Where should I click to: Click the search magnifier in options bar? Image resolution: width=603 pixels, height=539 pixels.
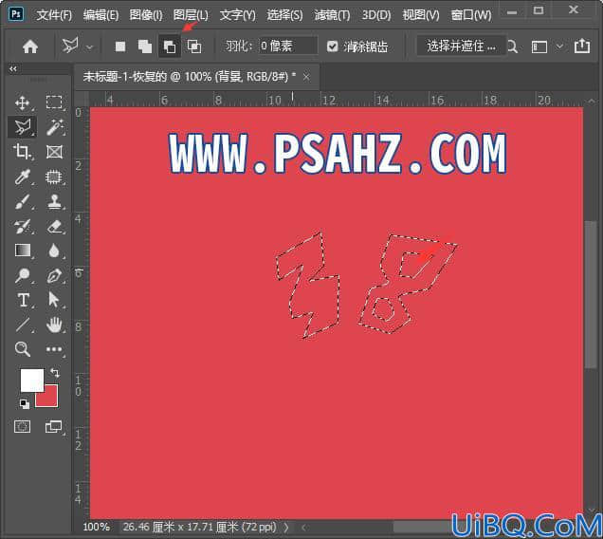tap(512, 46)
